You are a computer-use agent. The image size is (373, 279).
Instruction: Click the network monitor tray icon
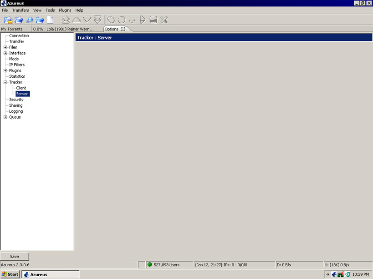click(x=341, y=274)
